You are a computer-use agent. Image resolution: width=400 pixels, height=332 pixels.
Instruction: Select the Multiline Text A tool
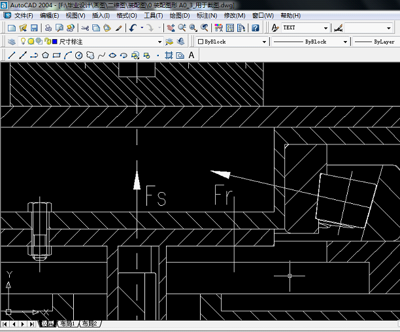(192, 55)
